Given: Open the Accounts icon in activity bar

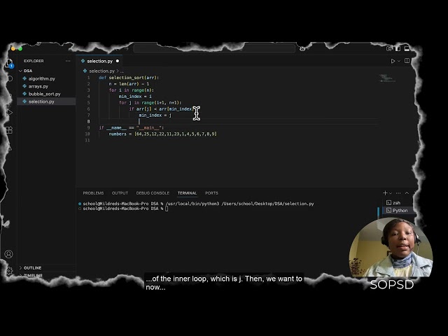Looking at the screenshot, I should point(8,254).
